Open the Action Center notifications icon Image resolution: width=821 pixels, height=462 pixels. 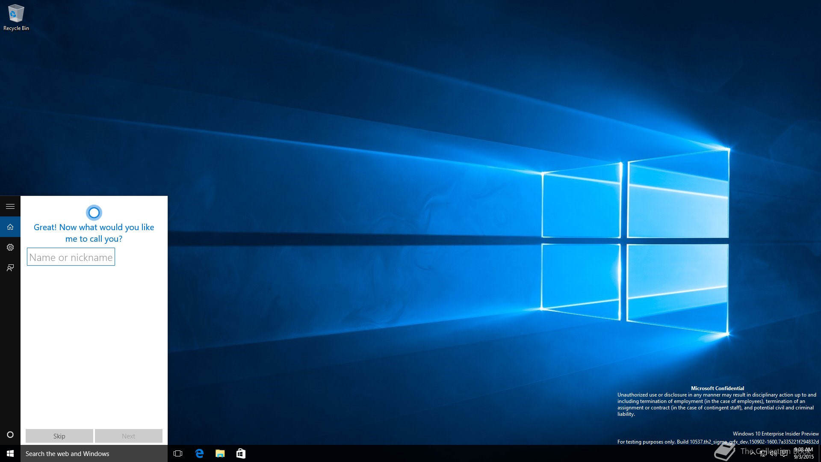coord(784,453)
